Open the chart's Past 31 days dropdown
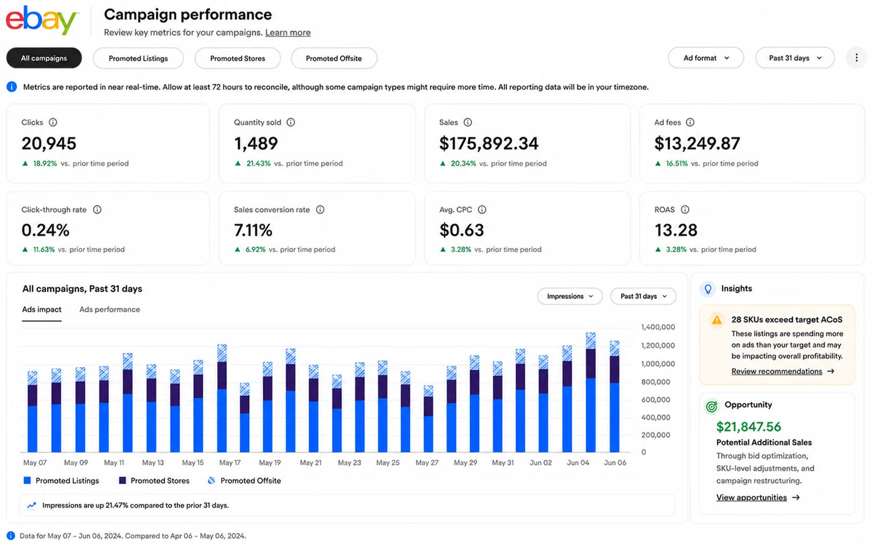 click(x=643, y=296)
